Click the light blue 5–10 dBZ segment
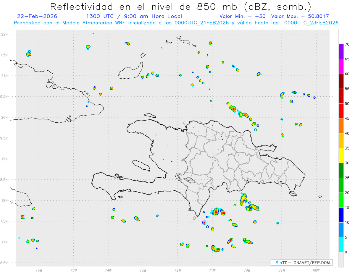Screen dimensions: 355x274 (341, 230)
